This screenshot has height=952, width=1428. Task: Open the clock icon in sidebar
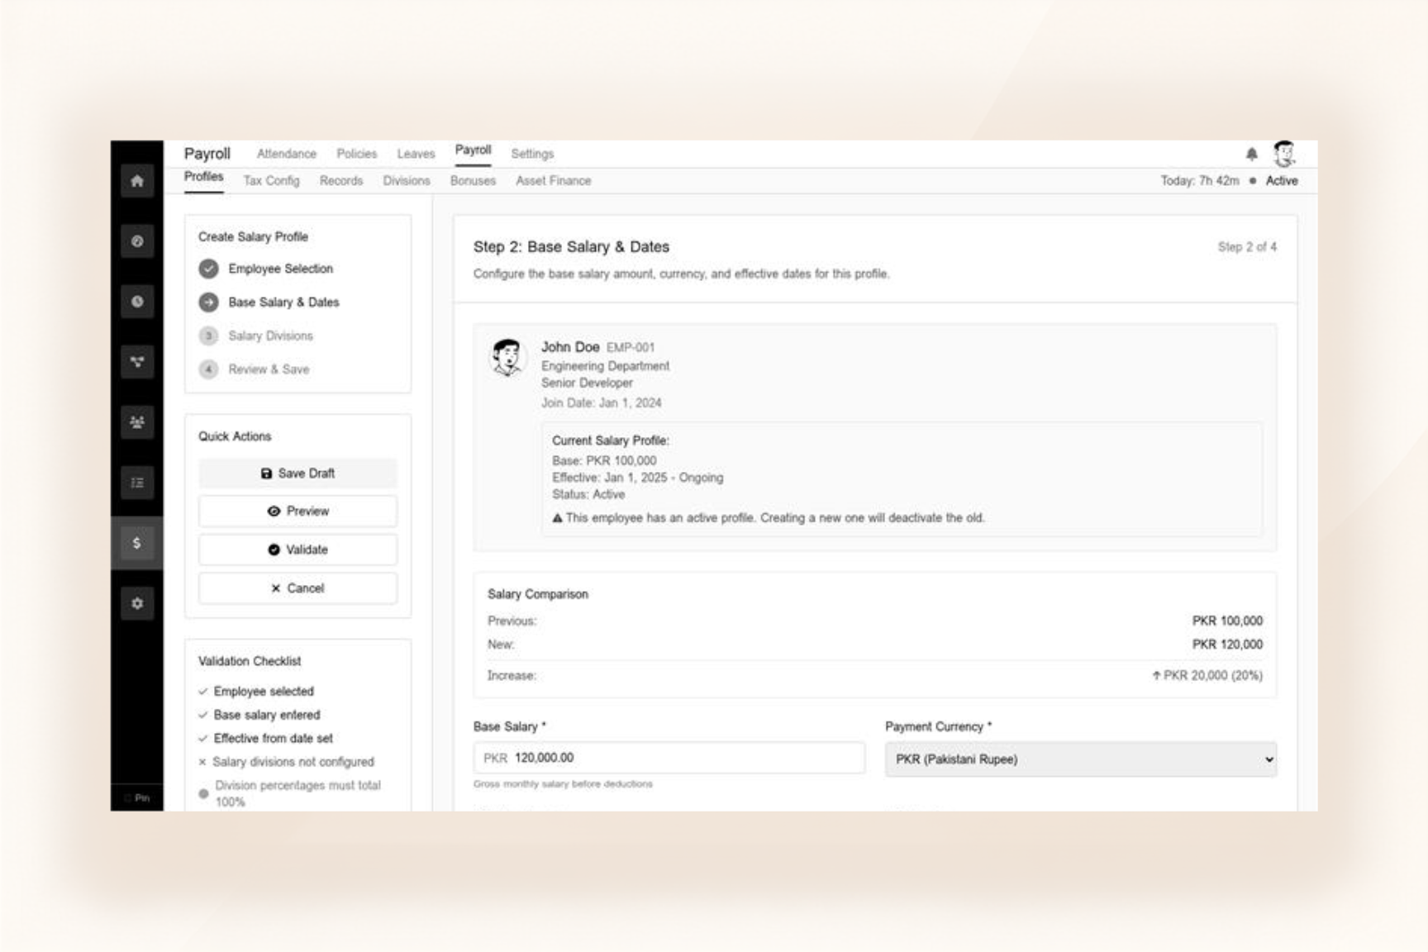137,302
